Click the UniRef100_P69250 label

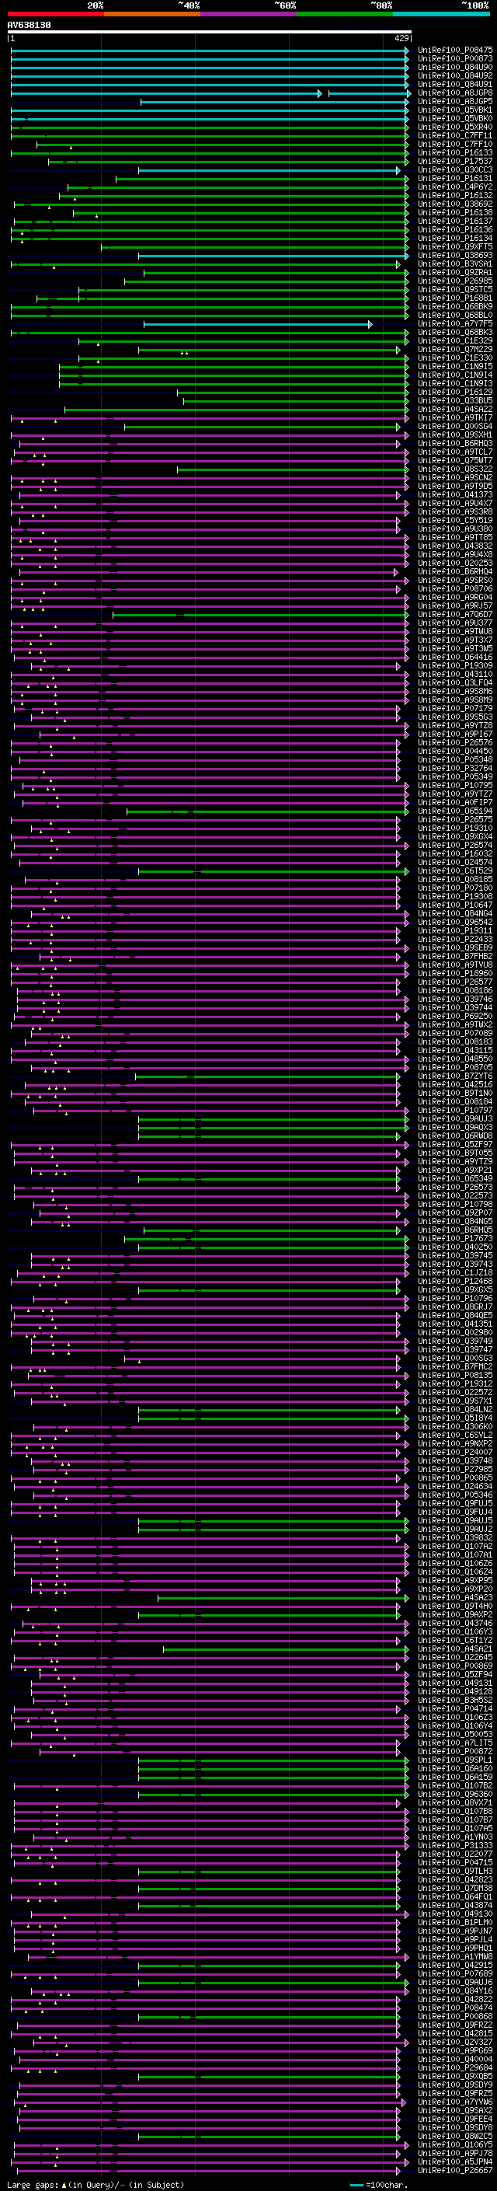(455, 1017)
